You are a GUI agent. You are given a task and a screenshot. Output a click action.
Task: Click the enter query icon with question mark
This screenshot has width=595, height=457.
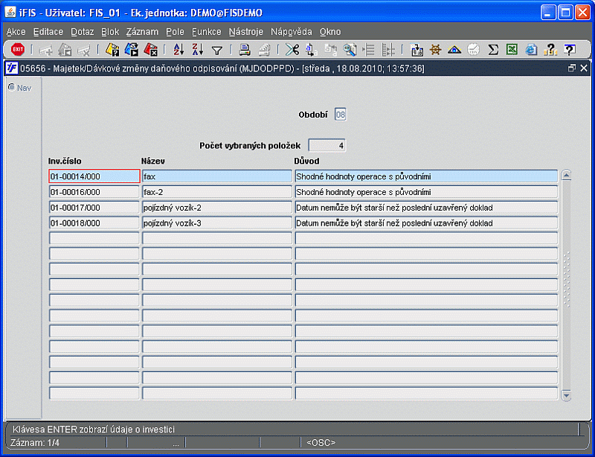(112, 49)
